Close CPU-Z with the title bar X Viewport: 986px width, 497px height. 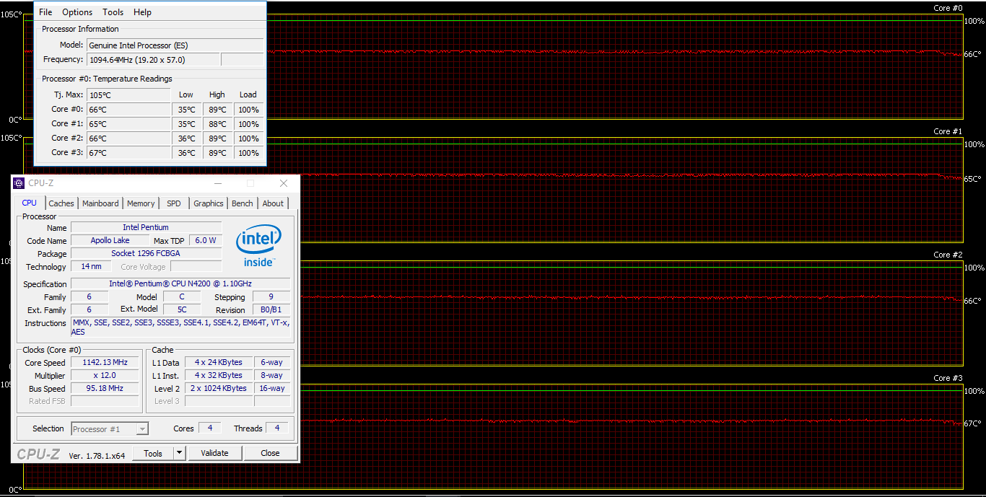284,183
